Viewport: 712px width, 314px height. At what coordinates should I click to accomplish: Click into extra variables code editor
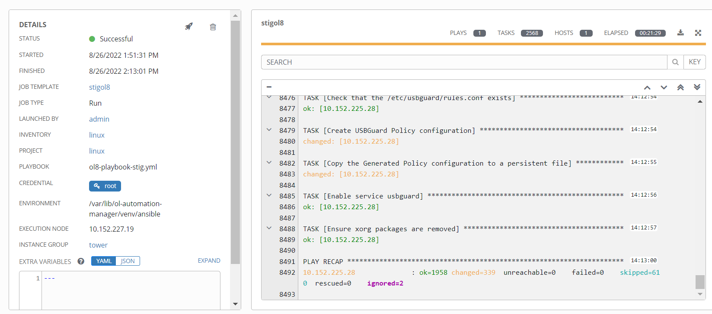point(131,290)
